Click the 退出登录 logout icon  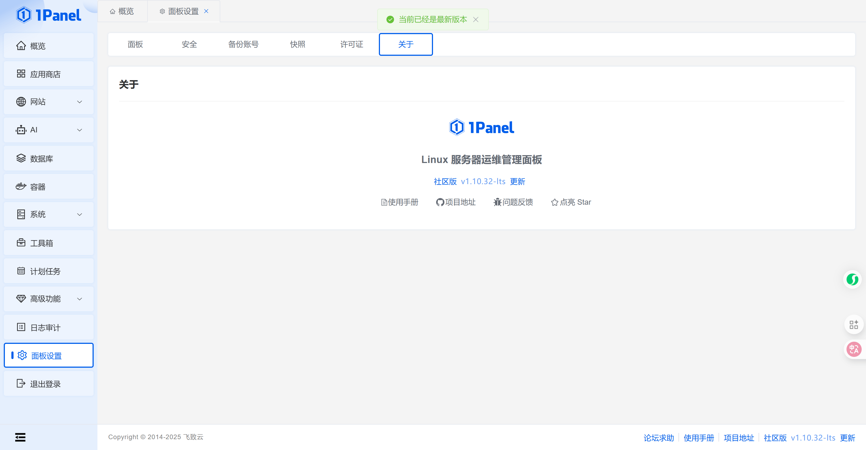coord(21,383)
